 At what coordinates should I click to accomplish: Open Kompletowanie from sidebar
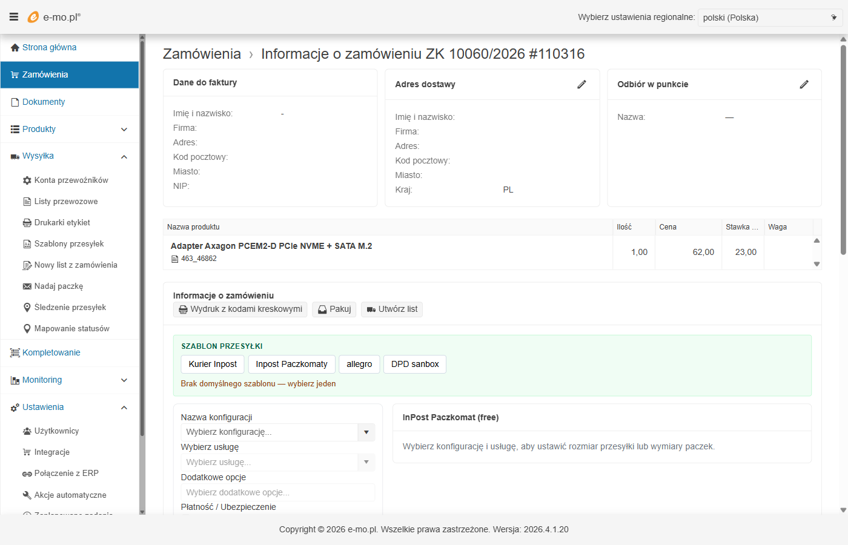[x=51, y=353]
